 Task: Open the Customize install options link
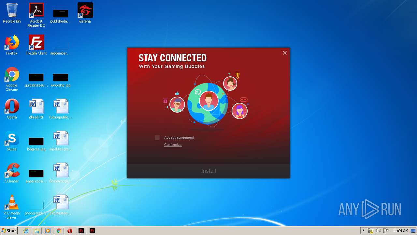coord(173,145)
